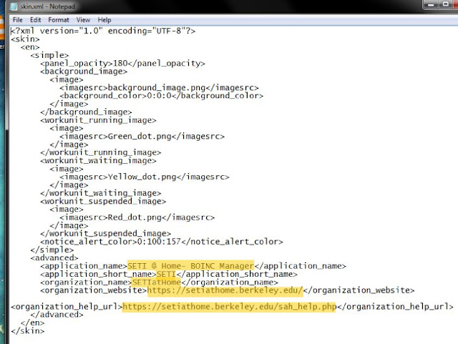
Task: Click the Yellow_dot.png file name
Action: 142,177
